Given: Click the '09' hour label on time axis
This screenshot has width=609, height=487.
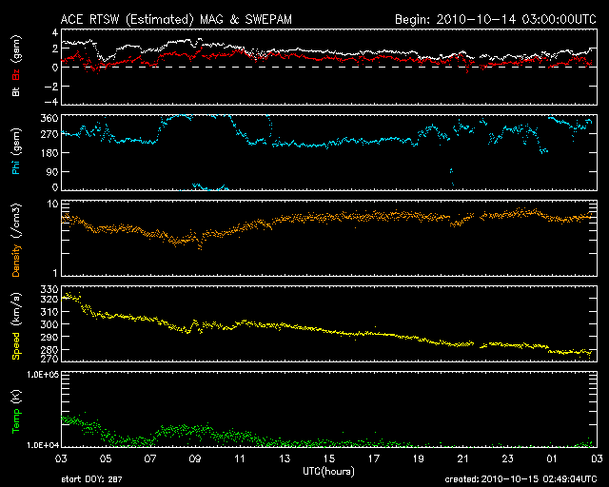Looking at the screenshot, I should [195, 458].
